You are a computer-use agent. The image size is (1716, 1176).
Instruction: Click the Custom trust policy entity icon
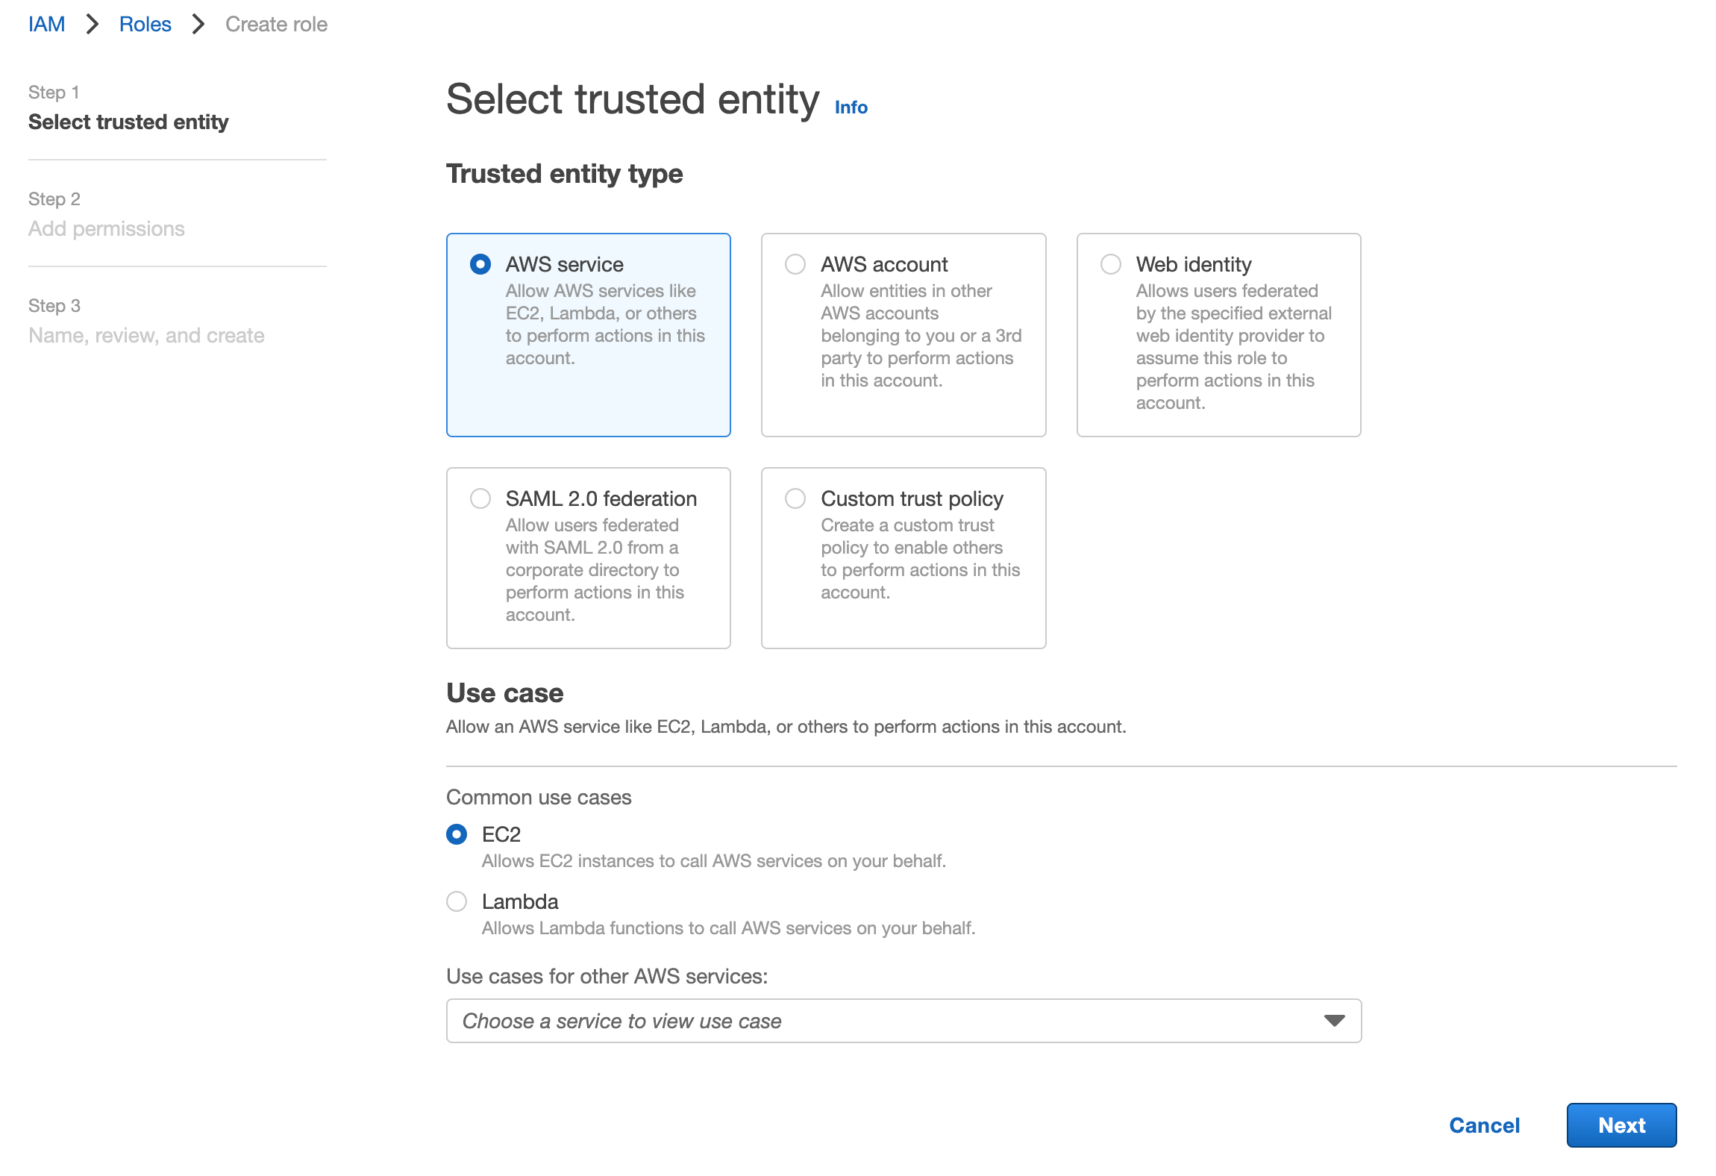(797, 498)
